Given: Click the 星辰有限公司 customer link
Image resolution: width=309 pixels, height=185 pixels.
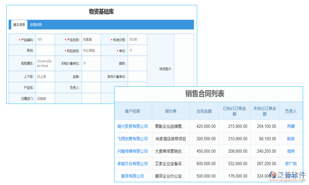Looking at the screenshot, I should 133,176.
